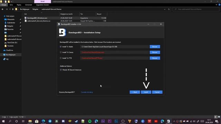221x124 pixels.
Task: Open Explorer help icon
Action: pos(219,4)
